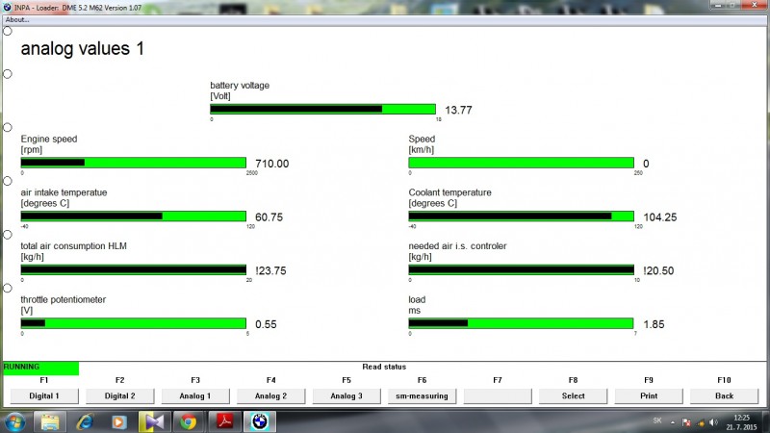
Task: Click the total air consumption HLM label
Action: coord(74,246)
